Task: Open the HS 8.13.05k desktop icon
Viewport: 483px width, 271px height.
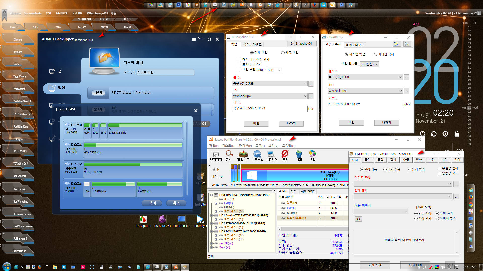Action: (162, 221)
